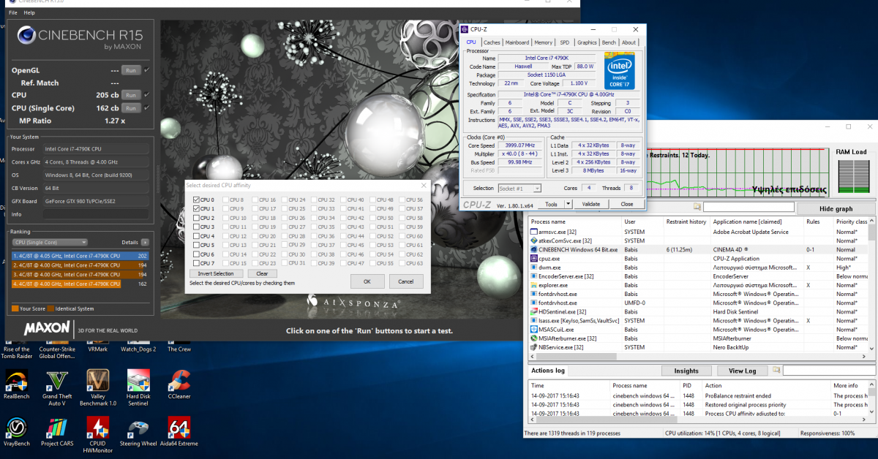The width and height of the screenshot is (878, 459).
Task: Switch to the Memory tab in CPU-Z
Action: [x=543, y=42]
